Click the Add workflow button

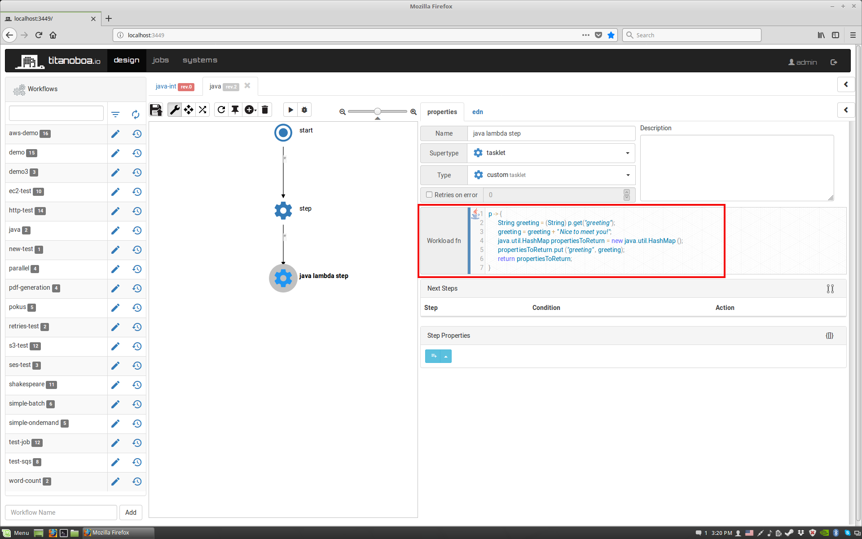[131, 512]
